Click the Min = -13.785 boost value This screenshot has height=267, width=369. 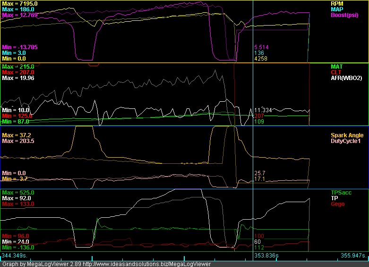pos(20,47)
